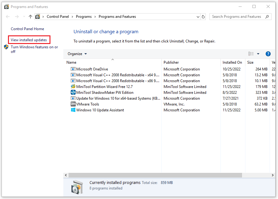278x199 pixels.
Task: Click the scroll left arrow button
Action: (x=66, y=175)
